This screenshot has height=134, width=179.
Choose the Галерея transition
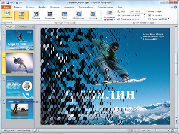pyautogui.click(x=93, y=15)
